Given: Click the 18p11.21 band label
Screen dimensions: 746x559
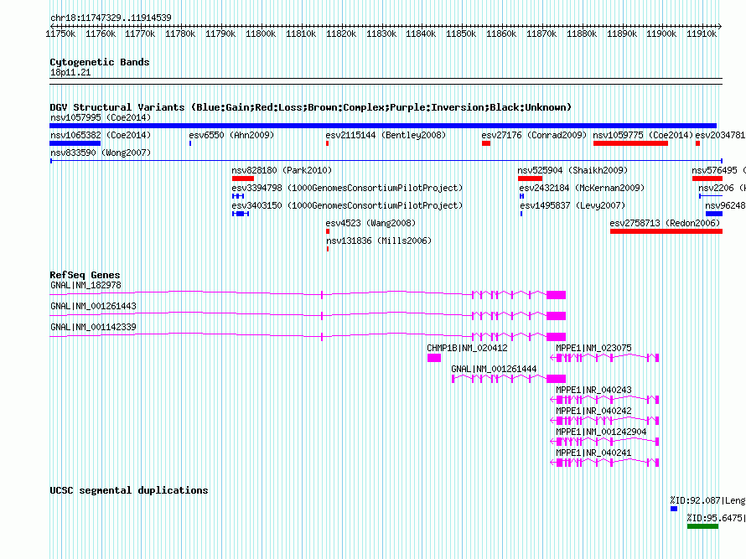Looking at the screenshot, I should tap(70, 72).
